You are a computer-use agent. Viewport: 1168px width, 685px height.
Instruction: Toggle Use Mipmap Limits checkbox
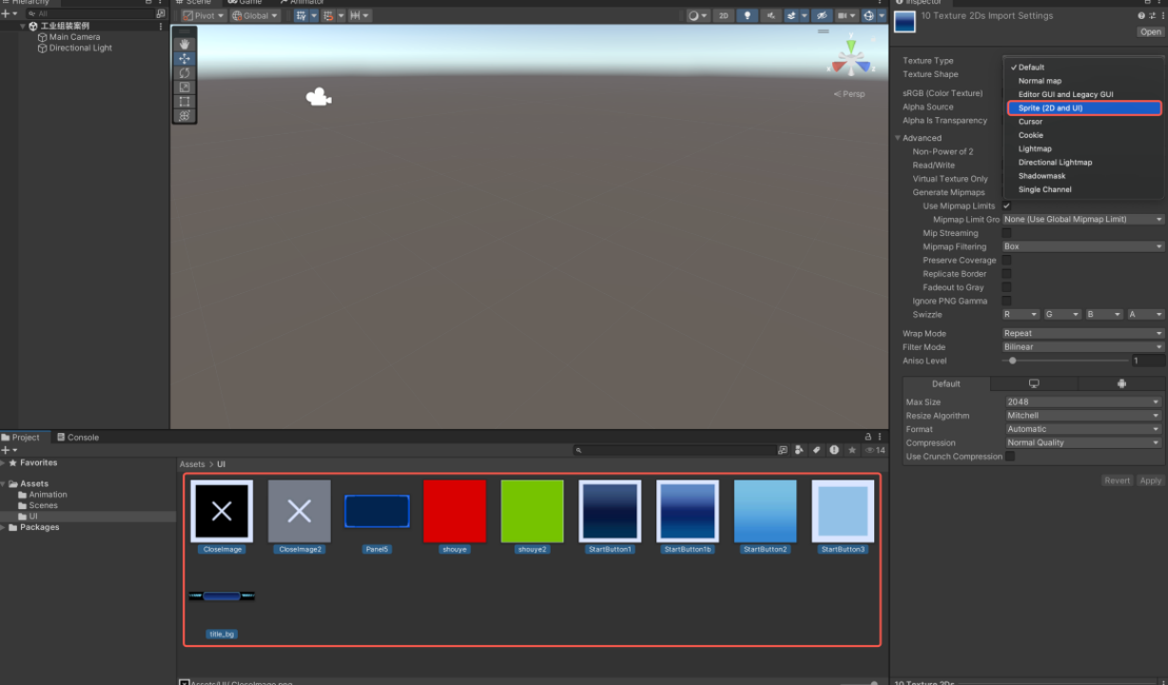(1006, 206)
